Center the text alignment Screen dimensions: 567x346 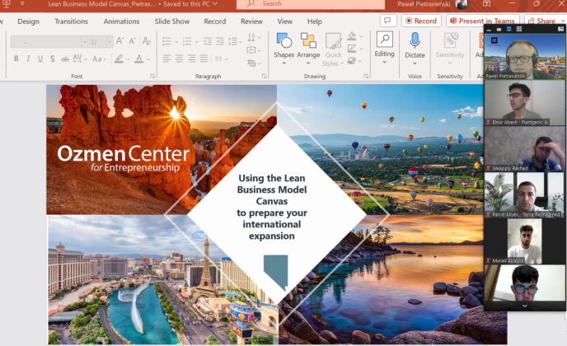tap(179, 58)
